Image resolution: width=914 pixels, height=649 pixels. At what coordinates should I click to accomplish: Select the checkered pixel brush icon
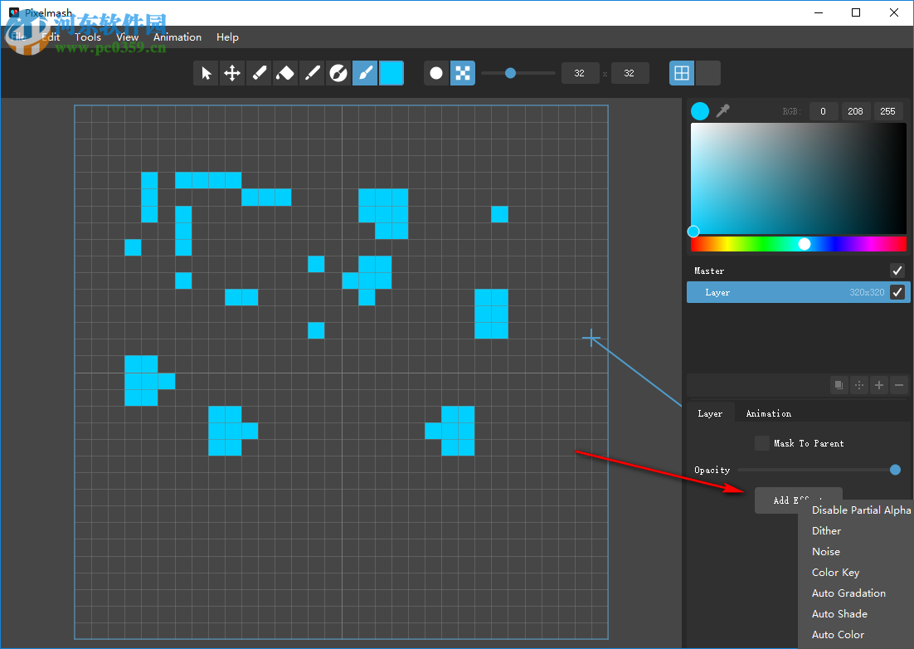coord(462,73)
